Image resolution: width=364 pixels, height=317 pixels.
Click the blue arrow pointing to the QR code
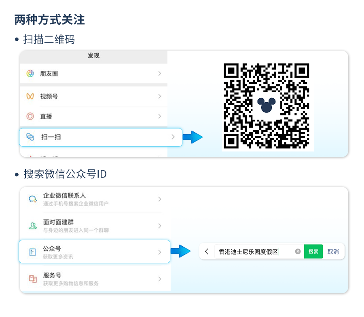[193, 137]
